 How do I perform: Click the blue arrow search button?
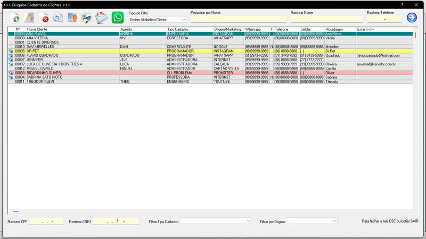coord(412,18)
